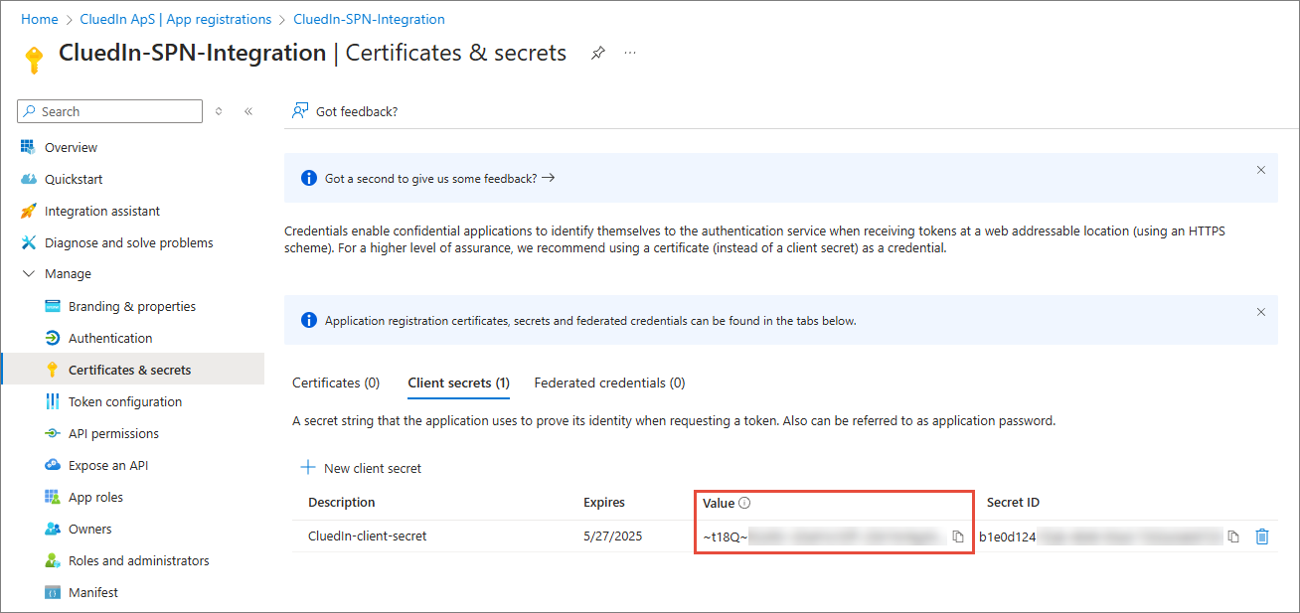Select the CluedIn-client-secret description cell
1300x613 pixels.
(x=368, y=536)
